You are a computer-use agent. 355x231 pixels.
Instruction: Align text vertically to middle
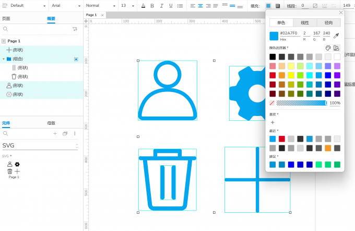coord(232,6)
